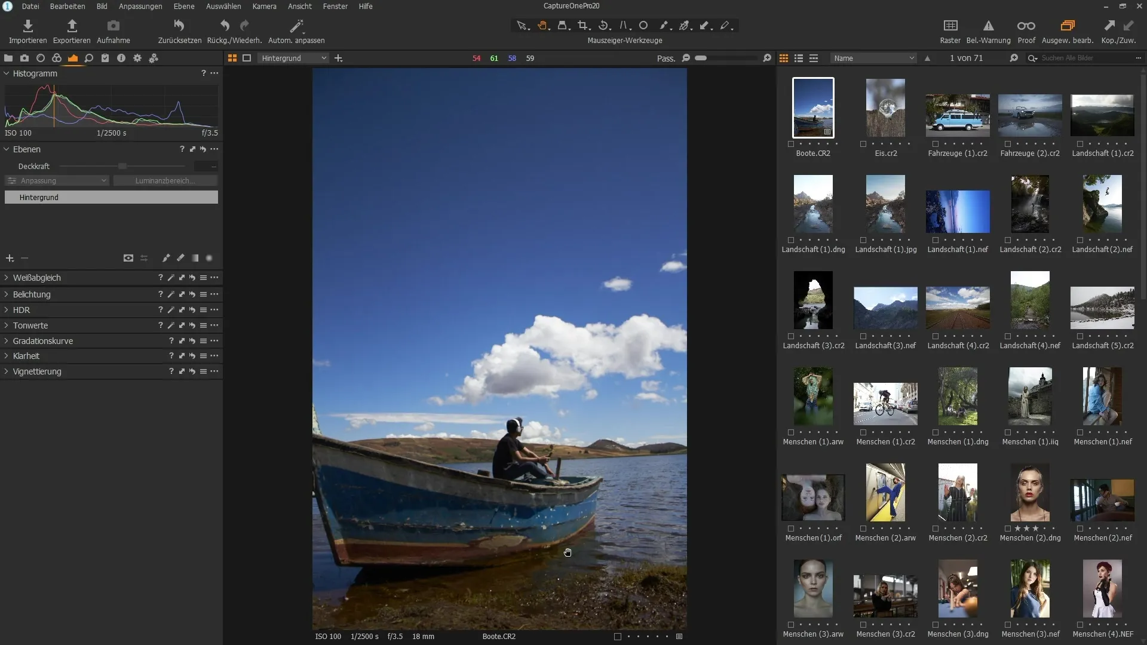The height and width of the screenshot is (645, 1147).
Task: Expand the Belichtung panel
Action: (x=7, y=294)
